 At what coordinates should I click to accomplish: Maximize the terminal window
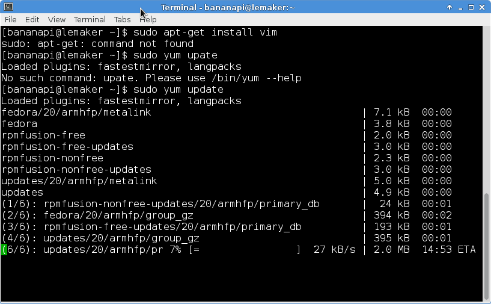click(471, 7)
